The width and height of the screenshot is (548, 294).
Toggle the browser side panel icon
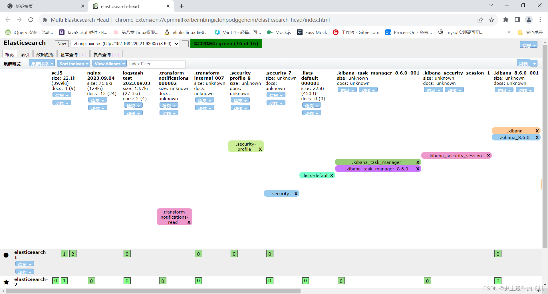[517, 20]
